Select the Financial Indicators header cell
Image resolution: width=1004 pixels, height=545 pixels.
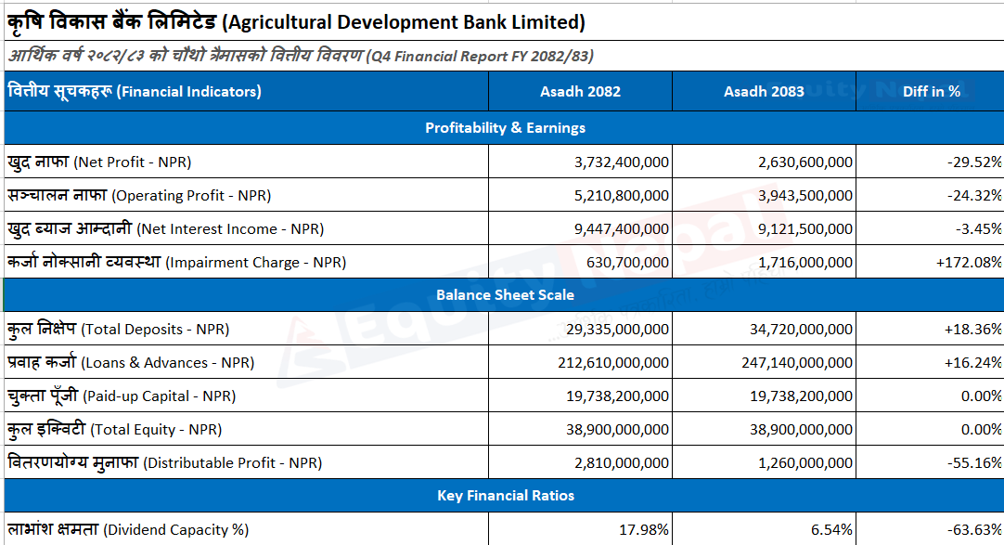click(247, 92)
